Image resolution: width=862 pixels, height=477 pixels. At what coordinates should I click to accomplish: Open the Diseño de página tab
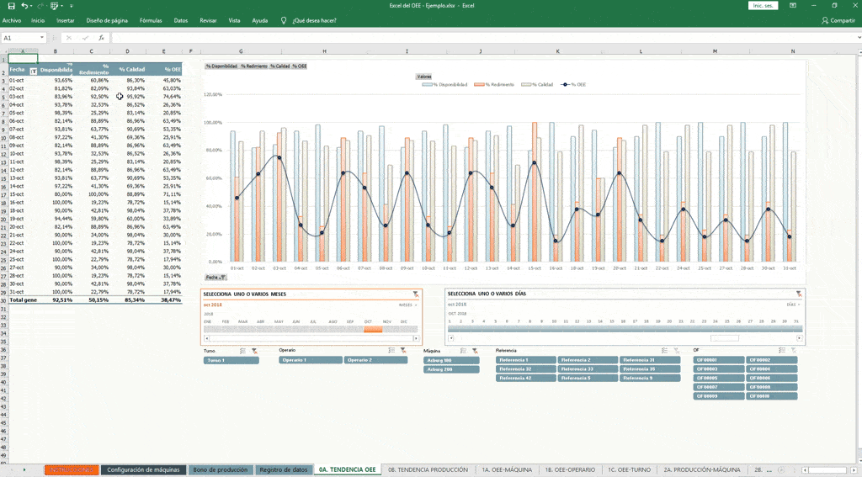[107, 20]
